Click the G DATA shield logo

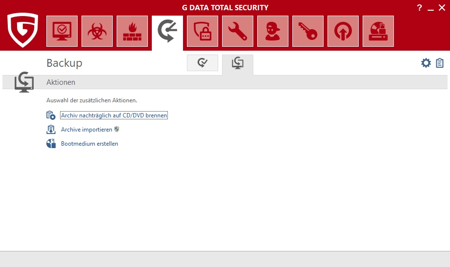pos(22,30)
